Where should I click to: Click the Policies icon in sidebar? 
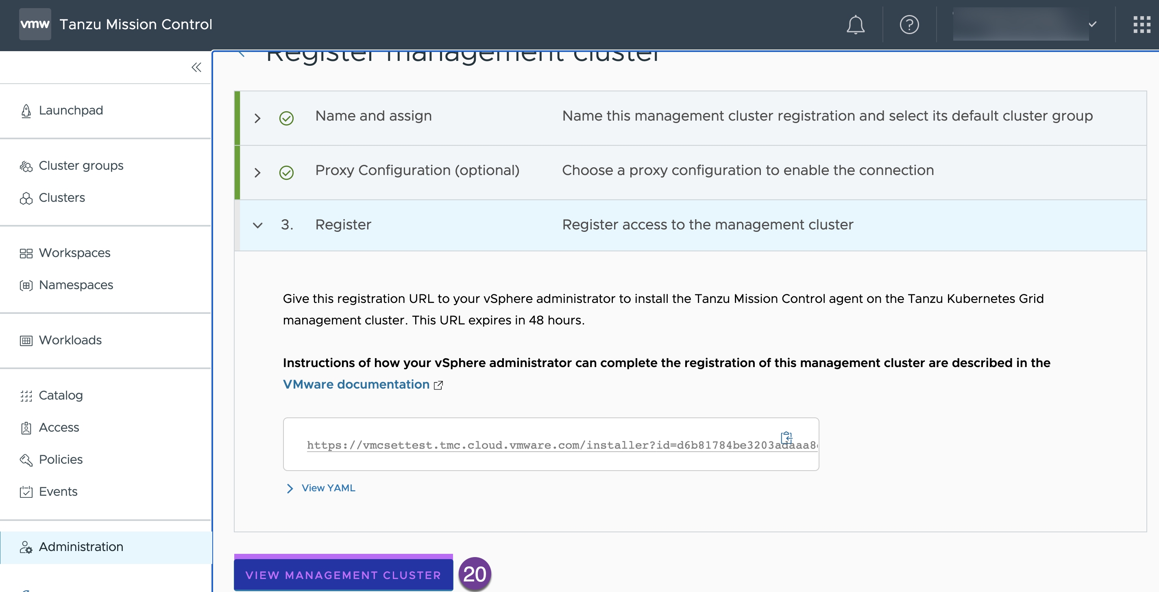click(x=26, y=460)
